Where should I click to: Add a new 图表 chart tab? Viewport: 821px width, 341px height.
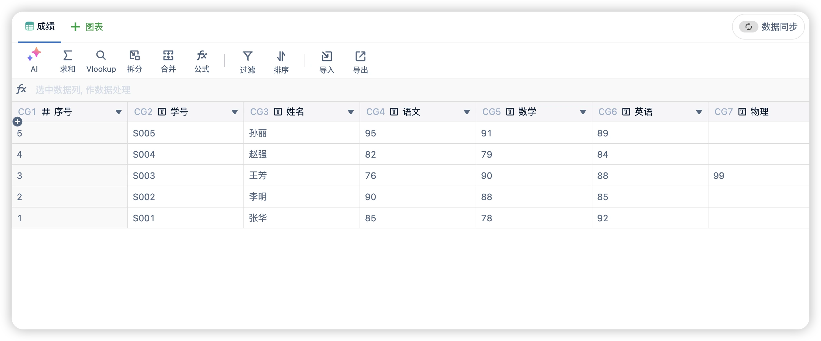pos(87,27)
